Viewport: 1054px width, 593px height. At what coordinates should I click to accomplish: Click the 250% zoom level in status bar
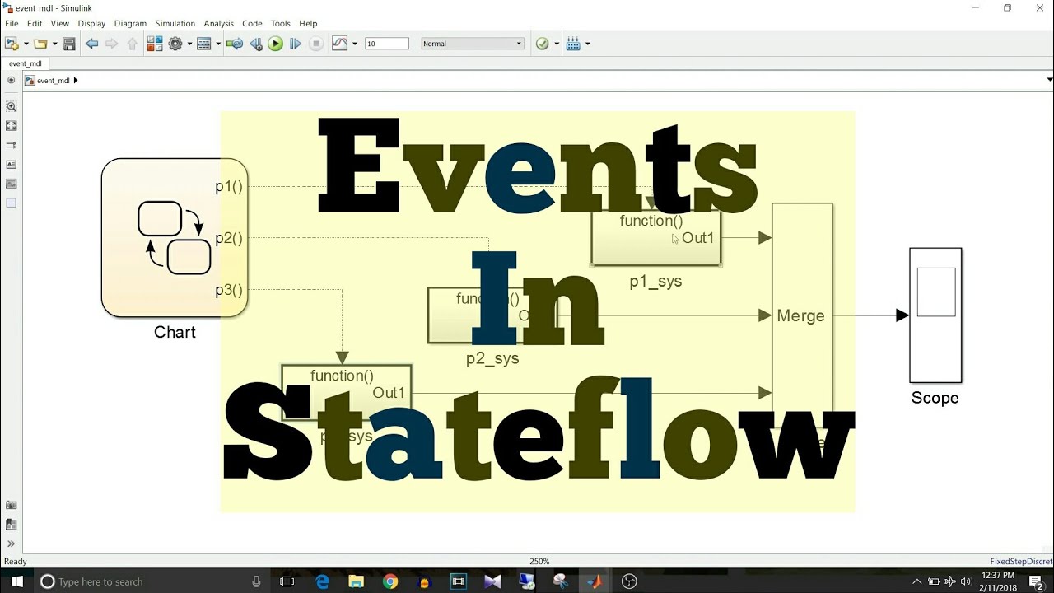pos(539,562)
